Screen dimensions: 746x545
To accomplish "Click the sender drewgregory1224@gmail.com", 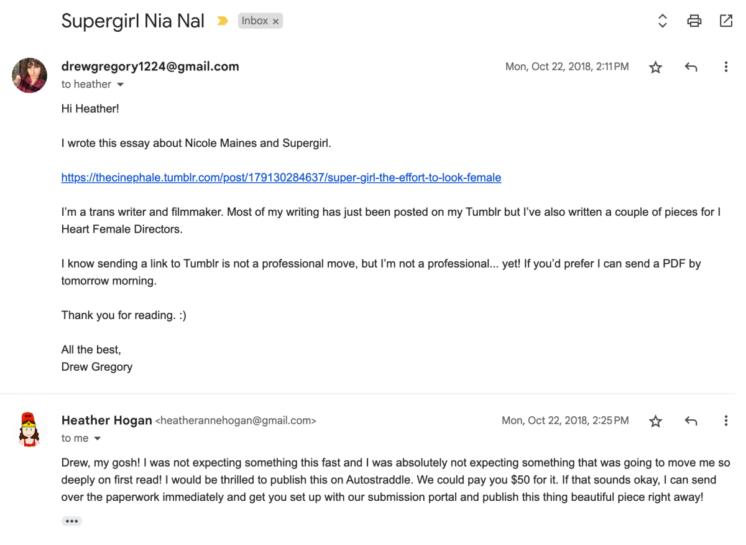I will point(150,67).
